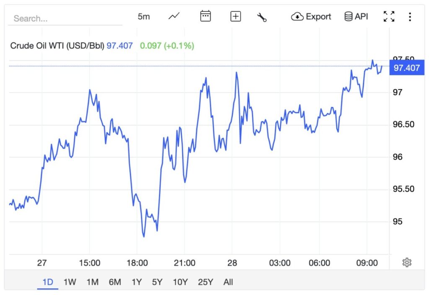429x295 pixels.
Task: Click the API database icon
Action: pyautogui.click(x=356, y=17)
